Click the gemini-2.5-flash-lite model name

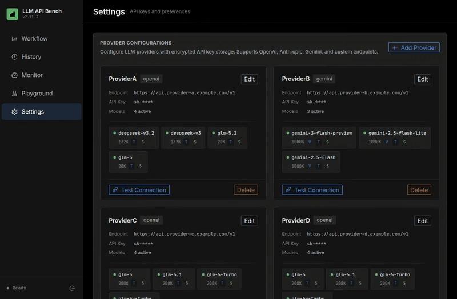(x=397, y=133)
